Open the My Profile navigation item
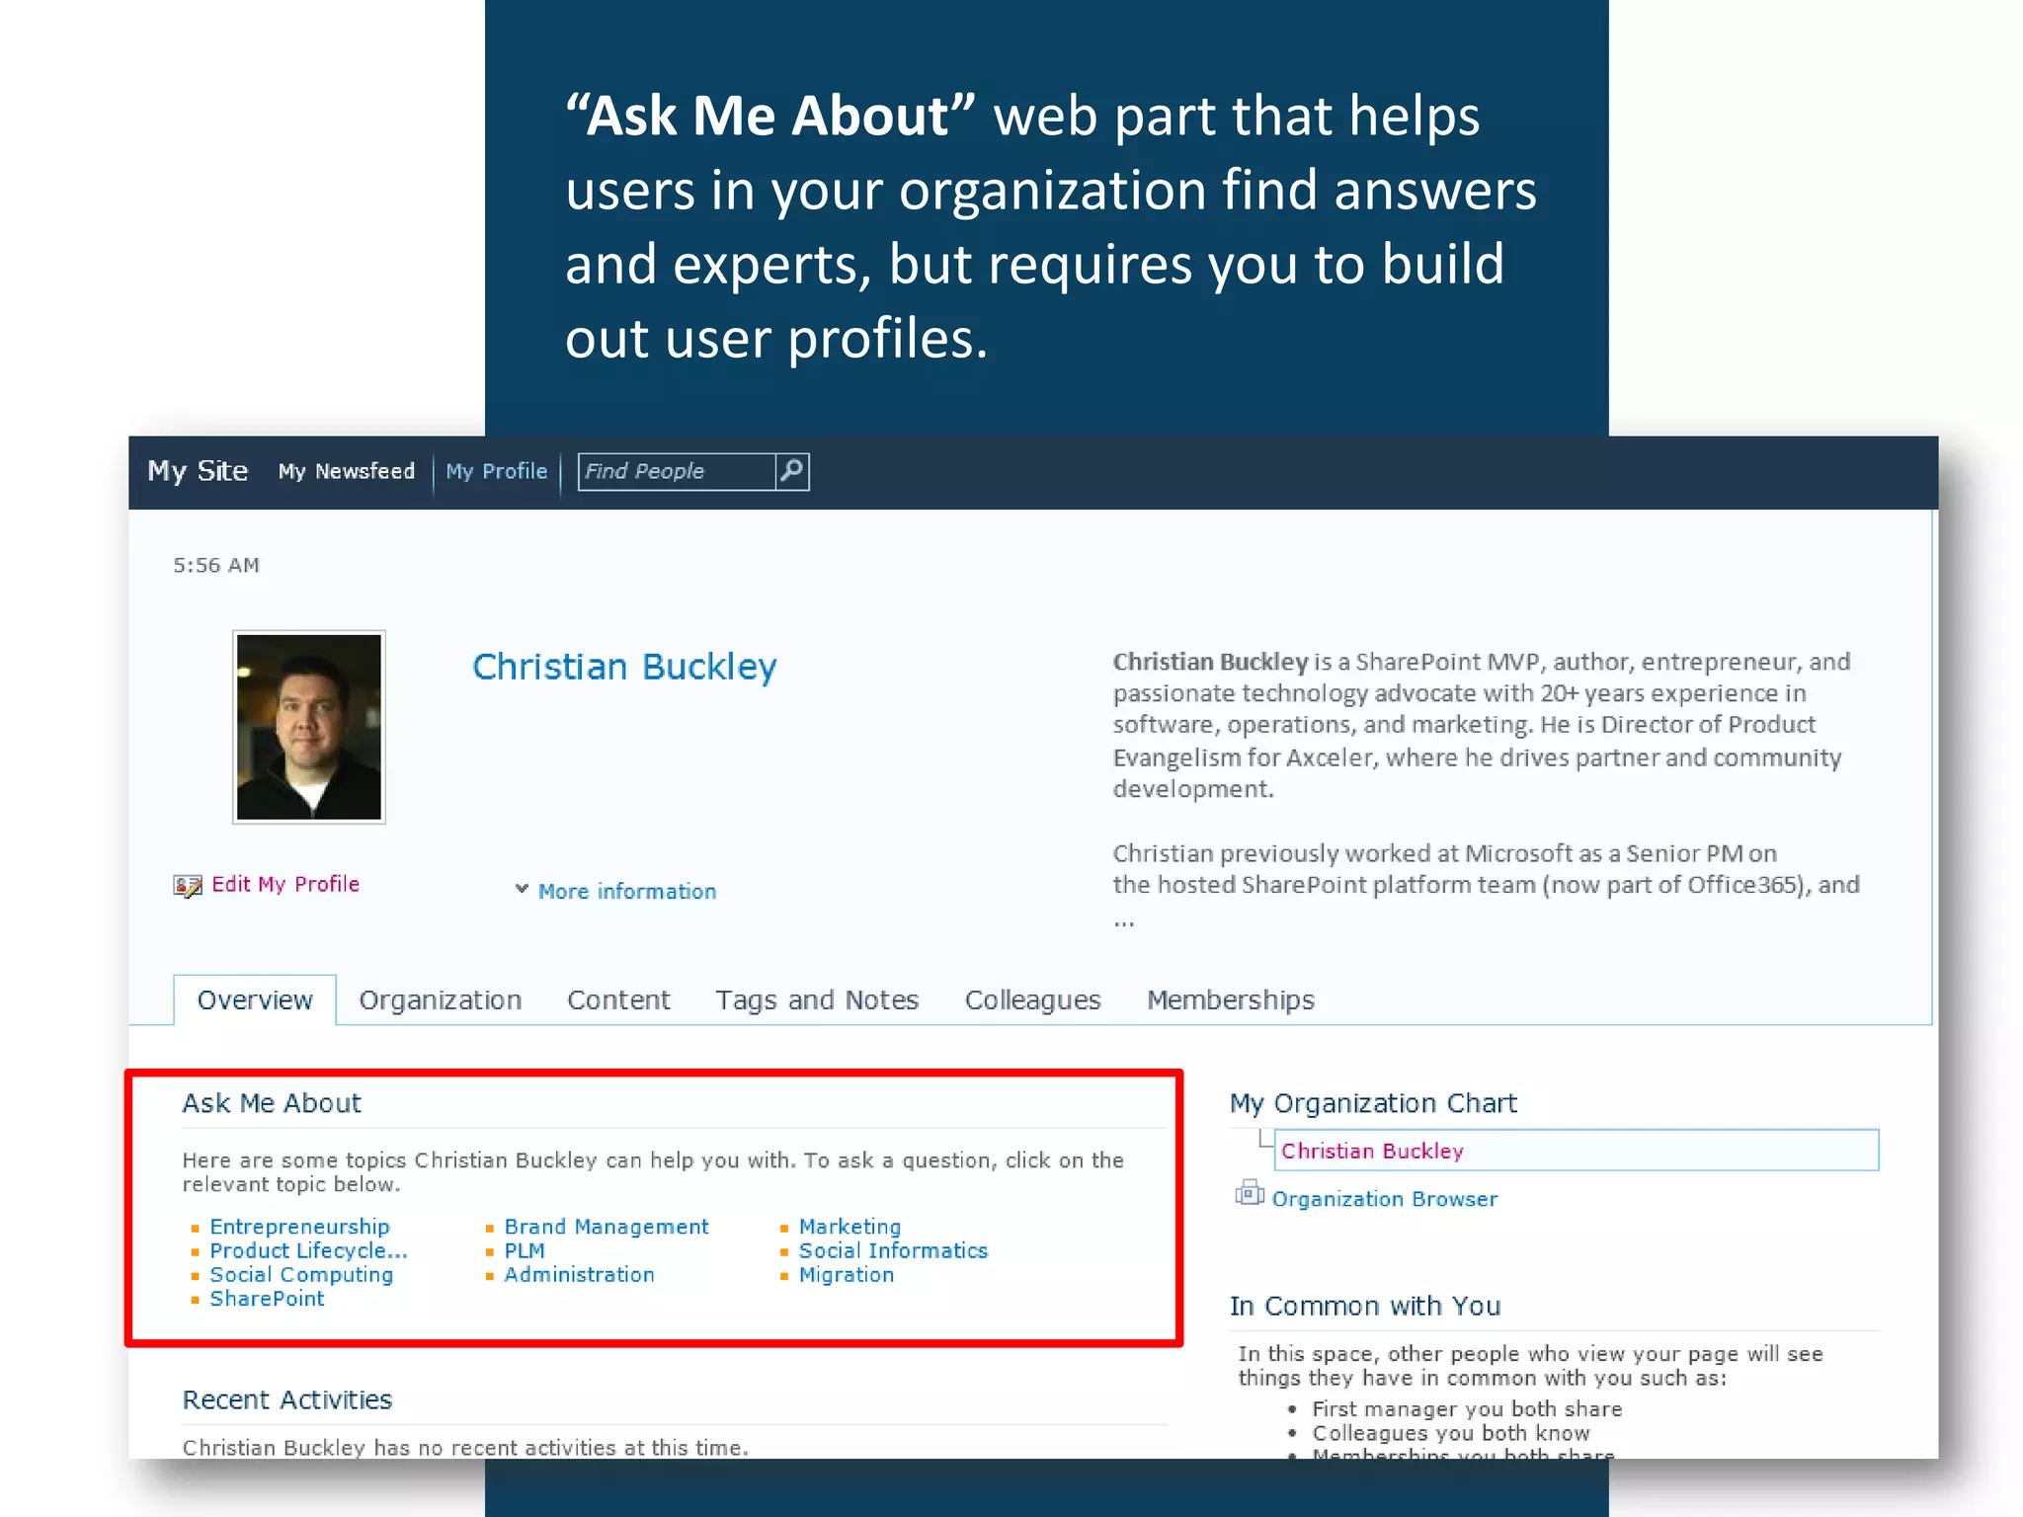2023x1517 pixels. coord(496,471)
